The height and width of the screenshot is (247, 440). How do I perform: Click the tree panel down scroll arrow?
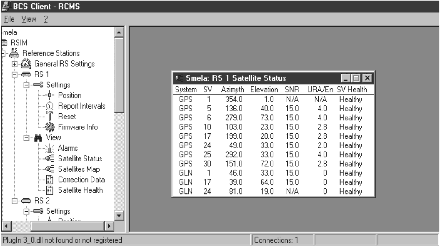pyautogui.click(x=119, y=216)
